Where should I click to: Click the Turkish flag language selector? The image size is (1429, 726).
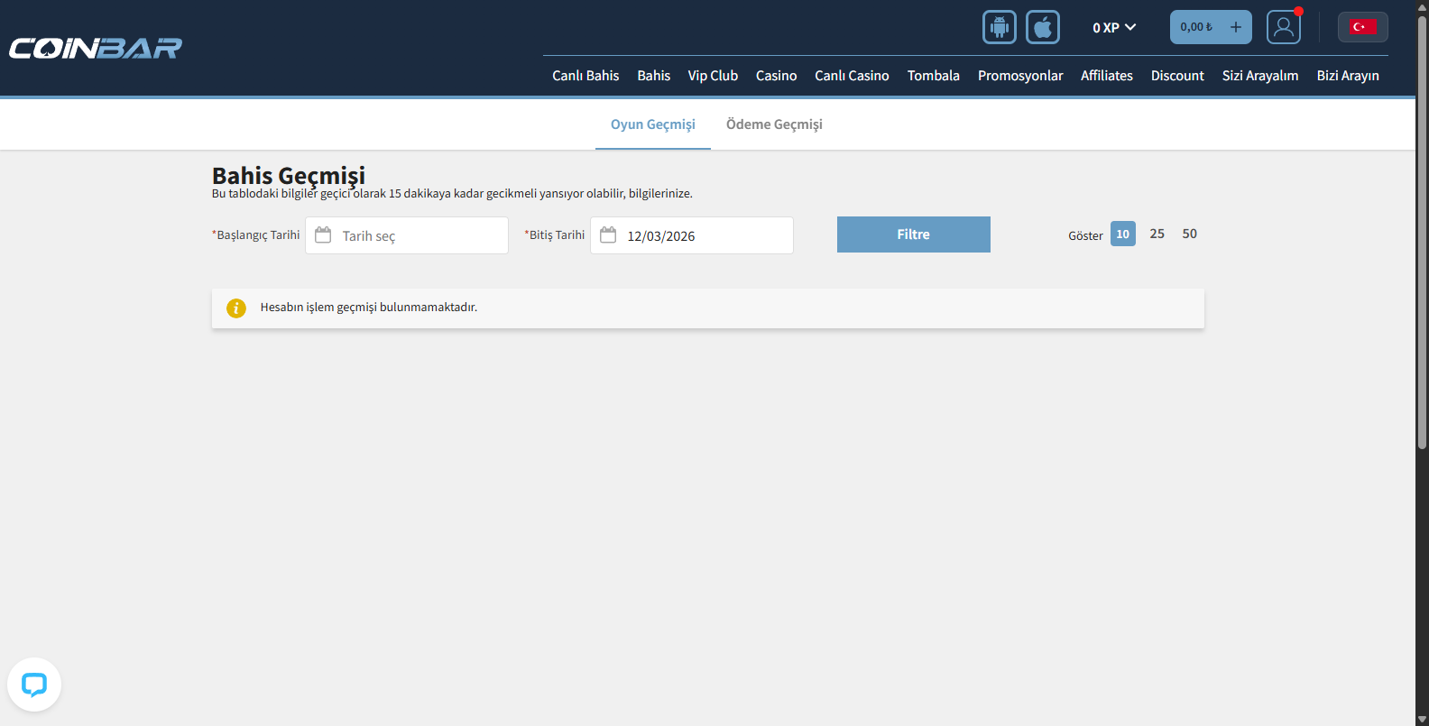click(1362, 27)
